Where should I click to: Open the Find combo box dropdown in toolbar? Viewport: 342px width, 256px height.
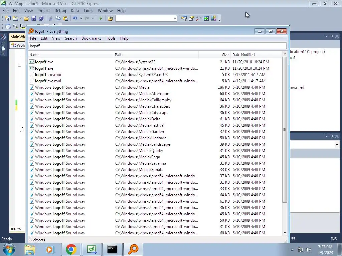(175, 19)
